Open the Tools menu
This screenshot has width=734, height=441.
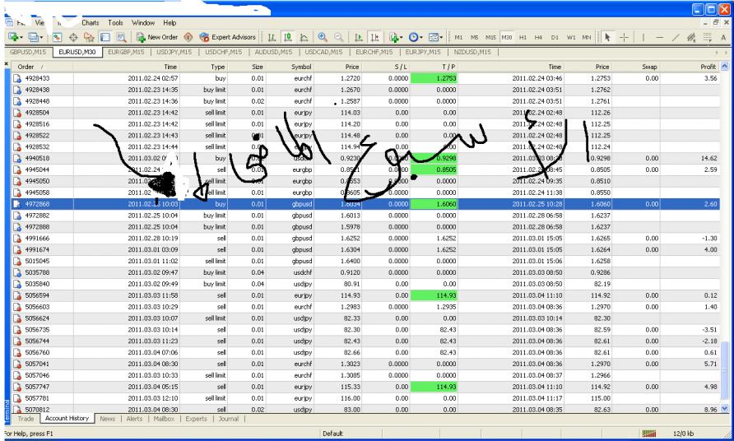[x=116, y=21]
